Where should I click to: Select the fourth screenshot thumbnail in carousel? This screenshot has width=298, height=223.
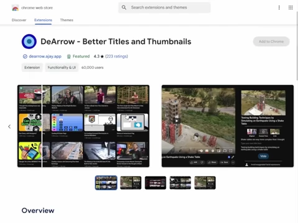point(180,183)
